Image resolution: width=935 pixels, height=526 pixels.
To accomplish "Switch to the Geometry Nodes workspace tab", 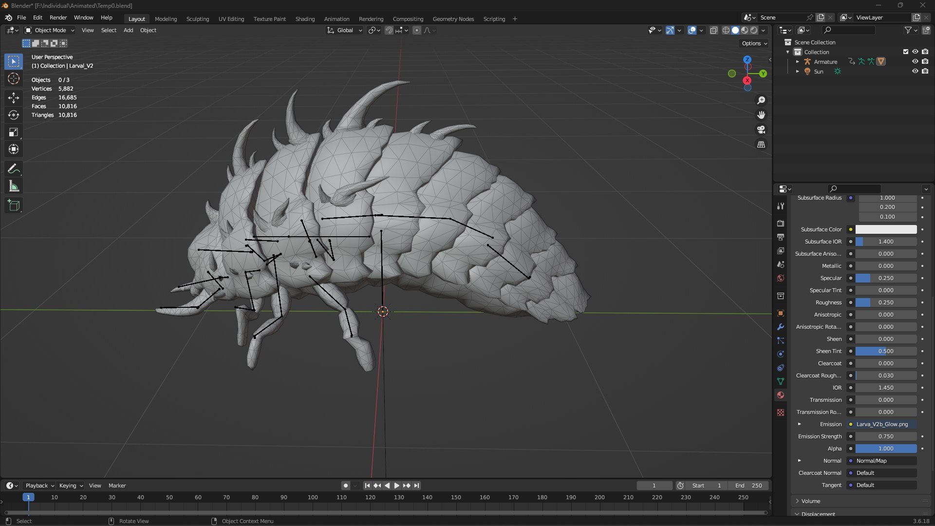I will [x=453, y=19].
